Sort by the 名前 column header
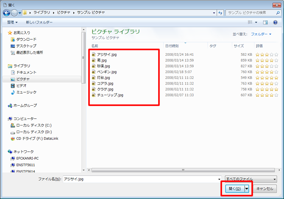284x199 pixels. pyautogui.click(x=95, y=46)
